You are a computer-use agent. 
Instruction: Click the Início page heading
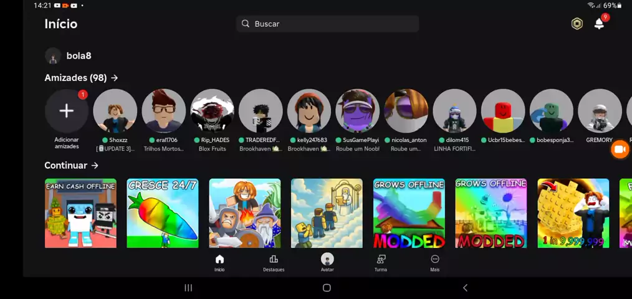click(61, 24)
